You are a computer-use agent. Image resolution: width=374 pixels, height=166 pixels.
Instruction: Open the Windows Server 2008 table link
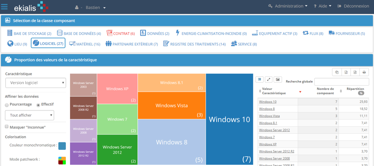coord(274,158)
